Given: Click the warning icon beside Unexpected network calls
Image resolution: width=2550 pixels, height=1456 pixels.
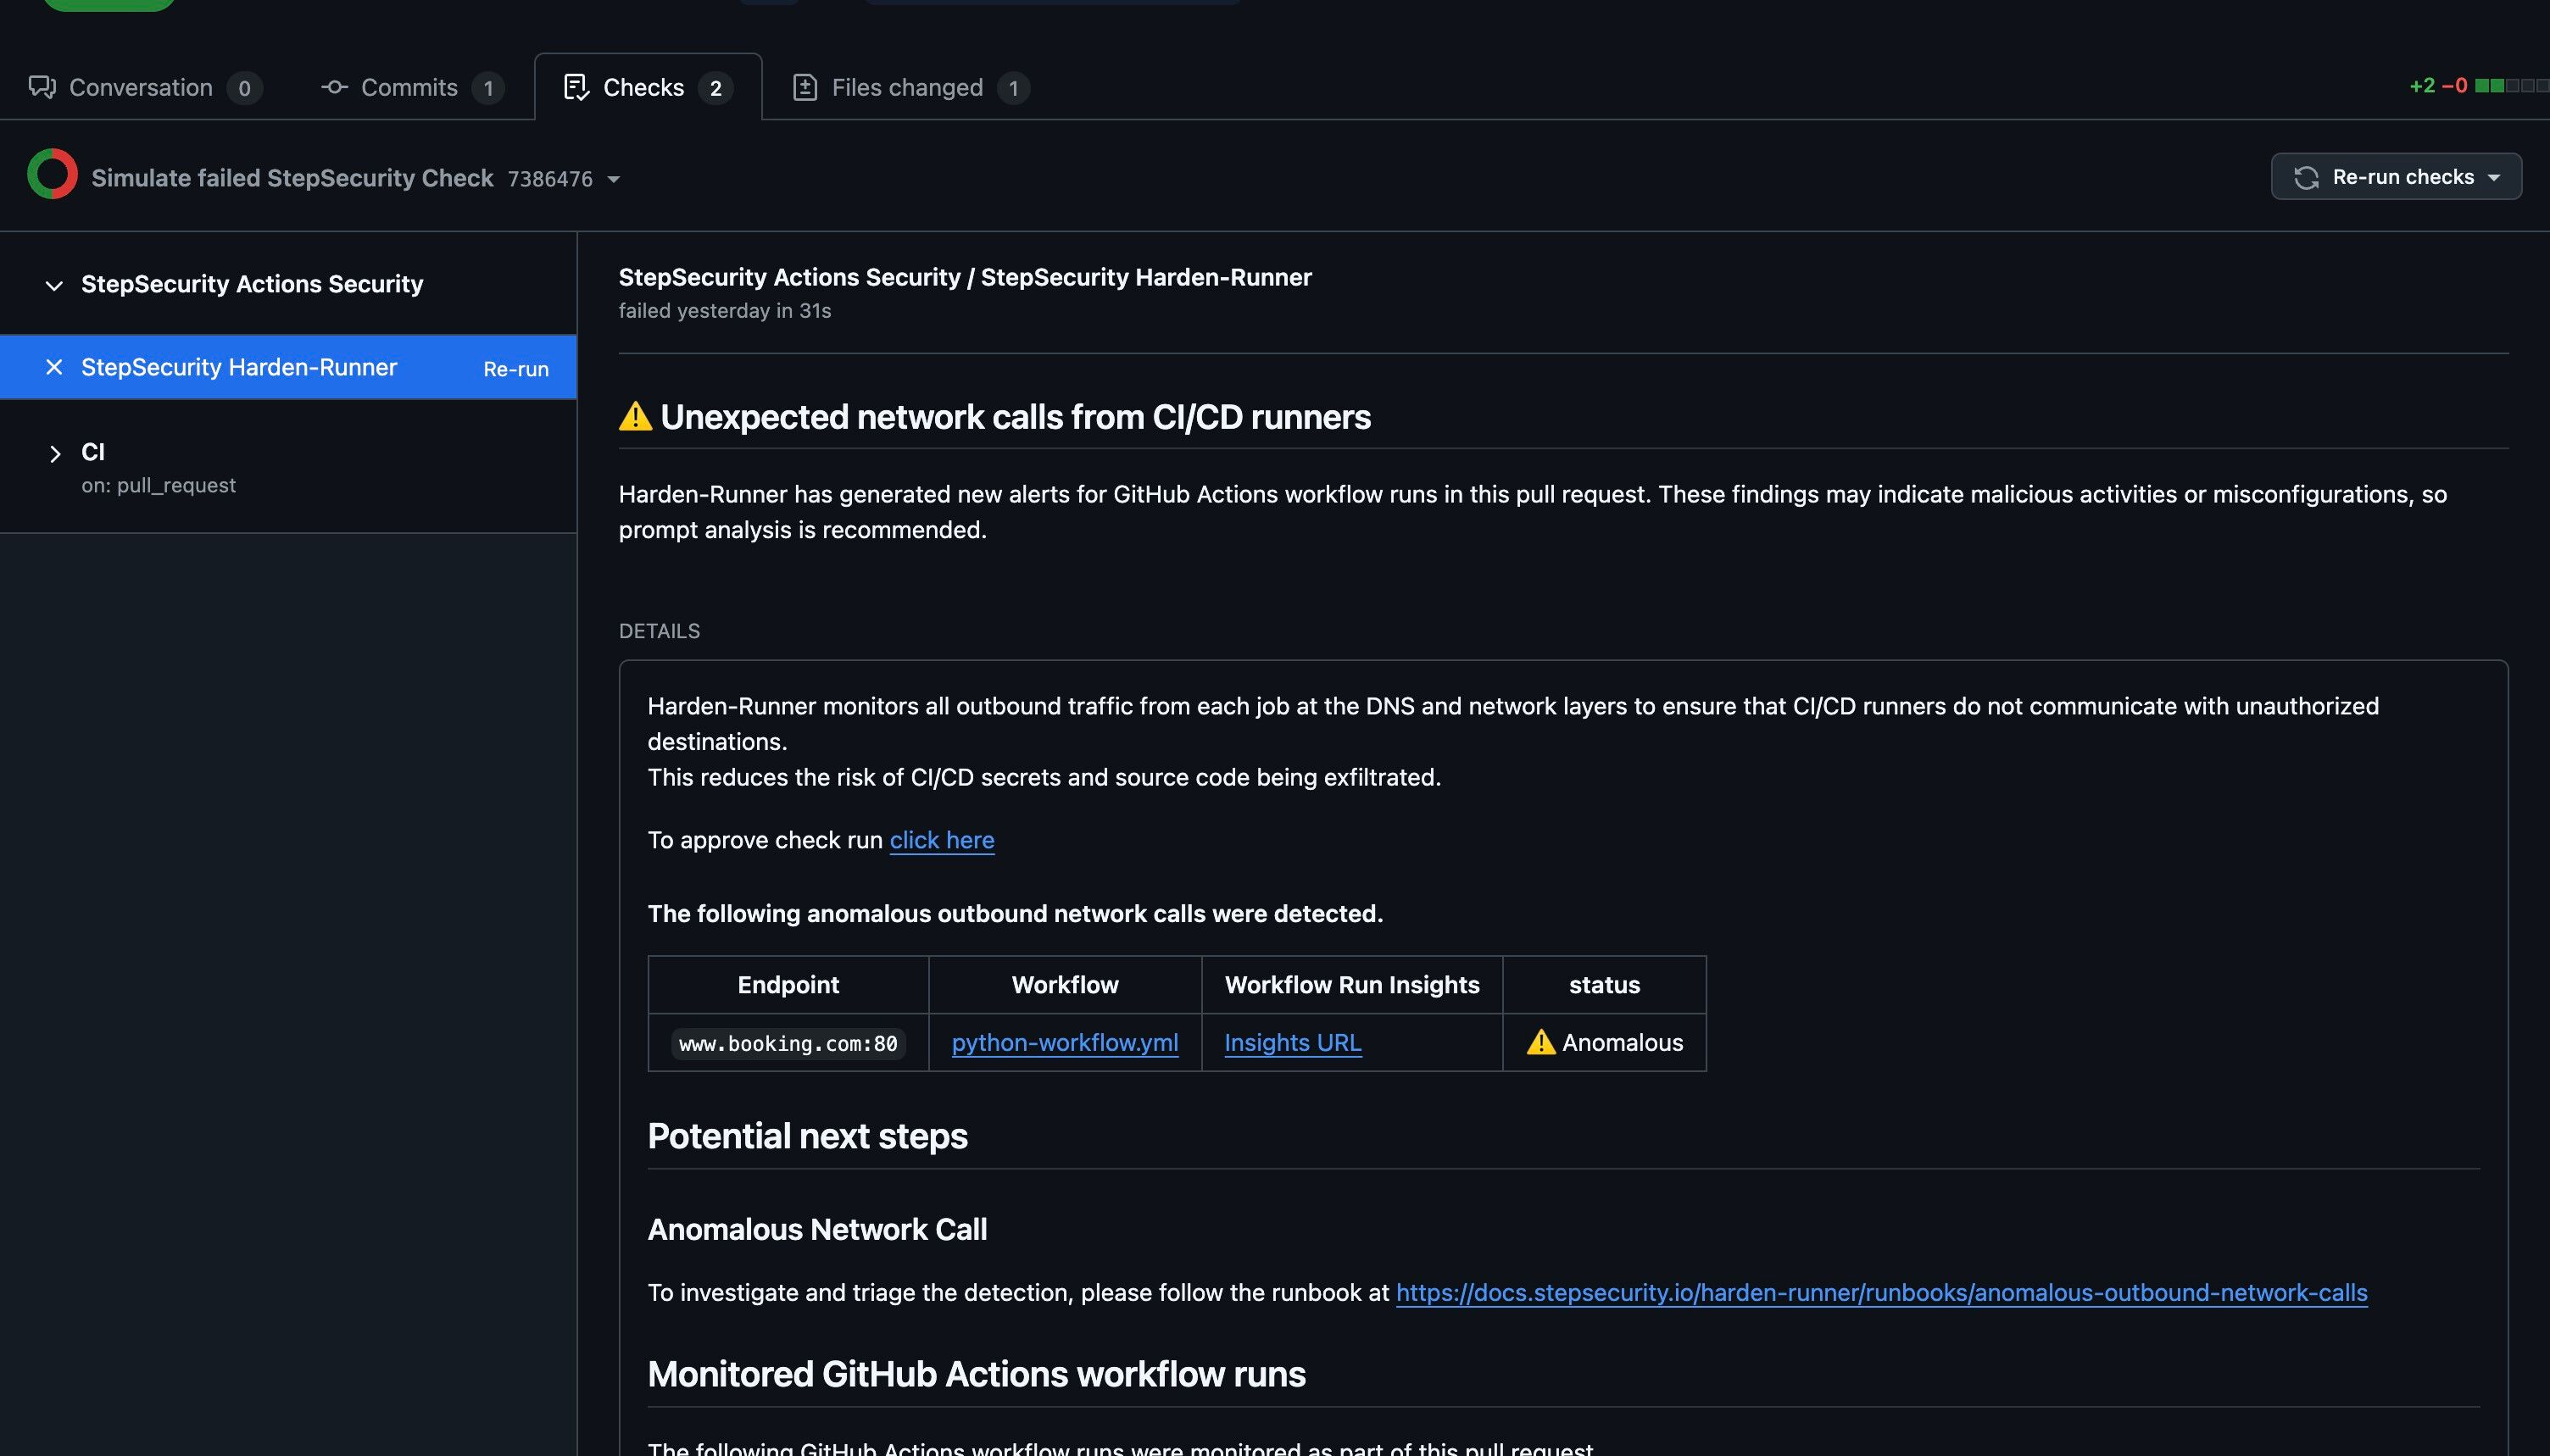Looking at the screenshot, I should [635, 416].
